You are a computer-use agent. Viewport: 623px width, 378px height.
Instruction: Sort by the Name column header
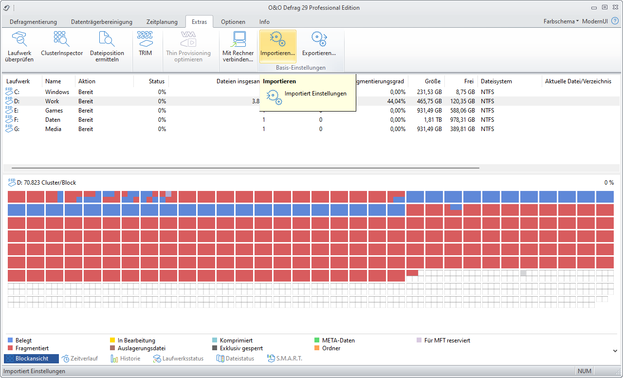point(59,81)
